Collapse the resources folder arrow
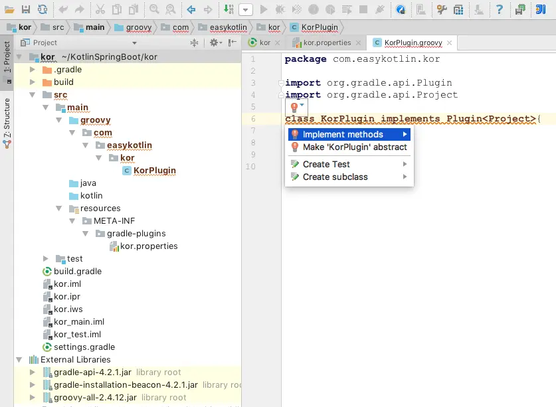556x407 pixels. tap(59, 208)
